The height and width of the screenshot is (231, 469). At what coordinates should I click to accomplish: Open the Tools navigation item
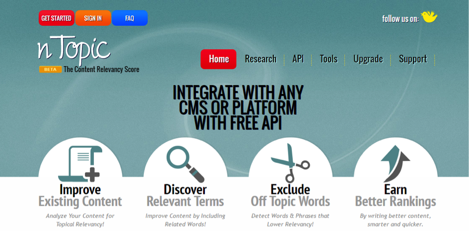(329, 59)
